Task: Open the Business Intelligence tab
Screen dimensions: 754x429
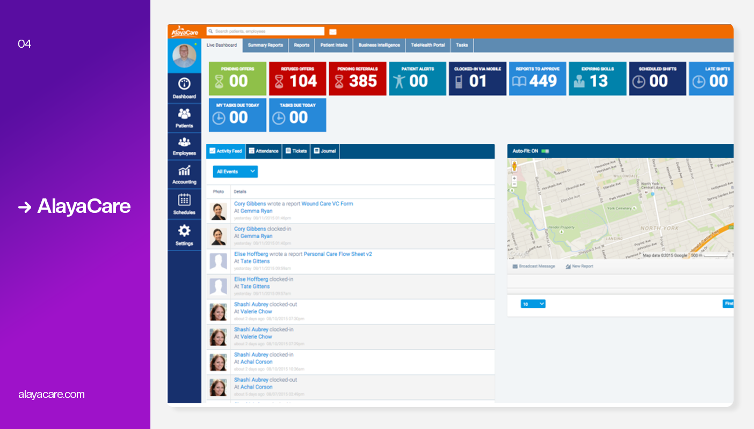Action: click(379, 45)
